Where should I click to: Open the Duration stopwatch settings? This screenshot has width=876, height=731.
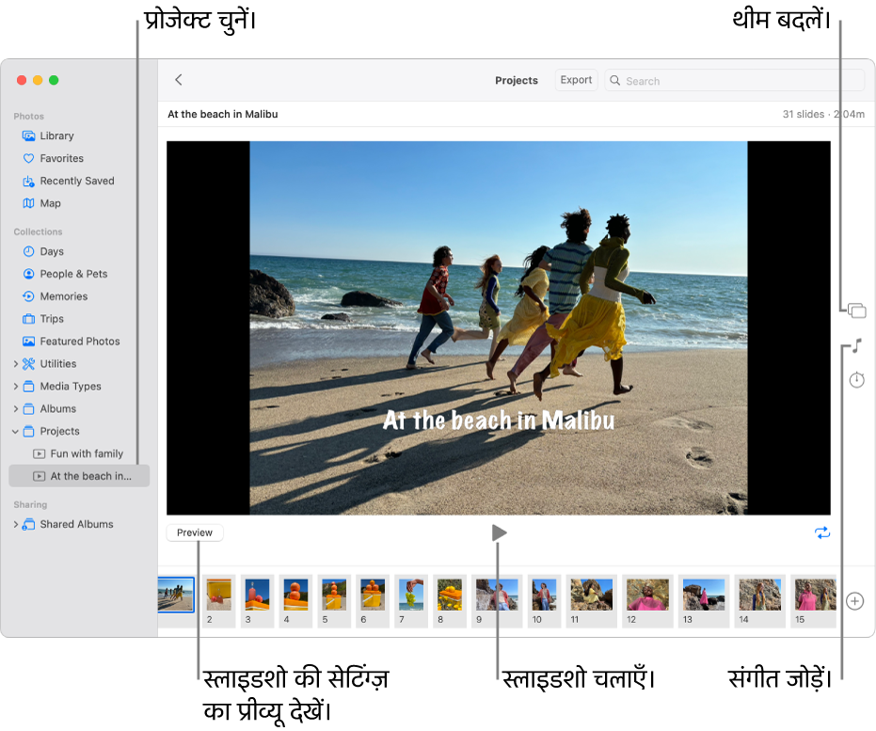click(856, 380)
